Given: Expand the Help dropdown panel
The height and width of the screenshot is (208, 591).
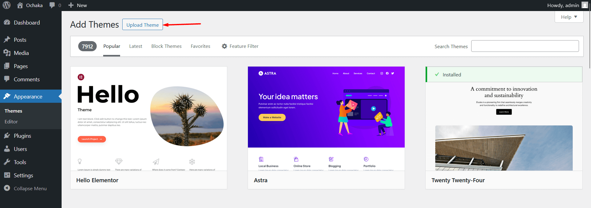Looking at the screenshot, I should (x=569, y=17).
